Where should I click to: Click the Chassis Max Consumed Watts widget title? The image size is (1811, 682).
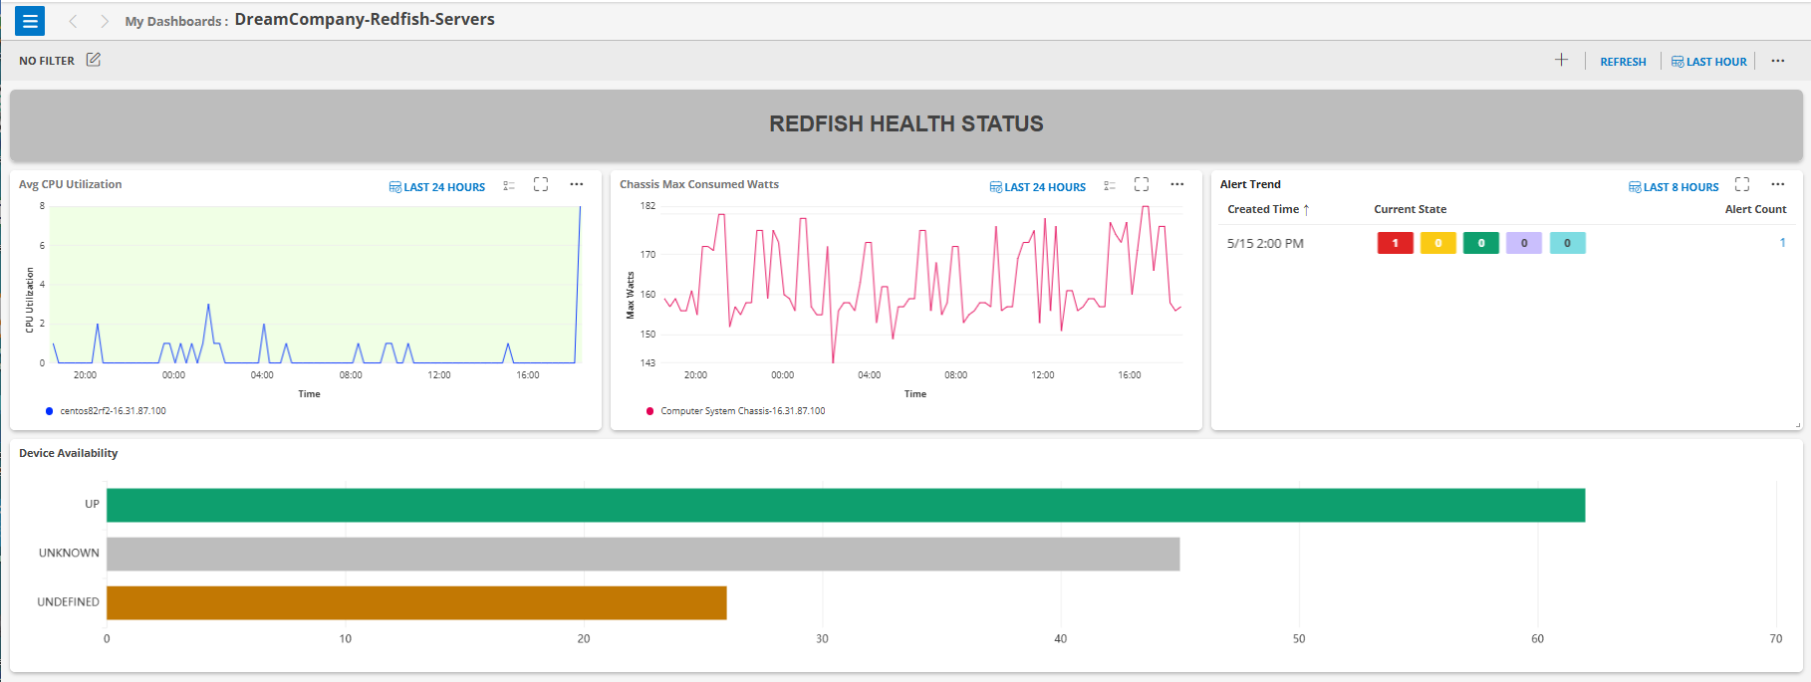point(699,184)
